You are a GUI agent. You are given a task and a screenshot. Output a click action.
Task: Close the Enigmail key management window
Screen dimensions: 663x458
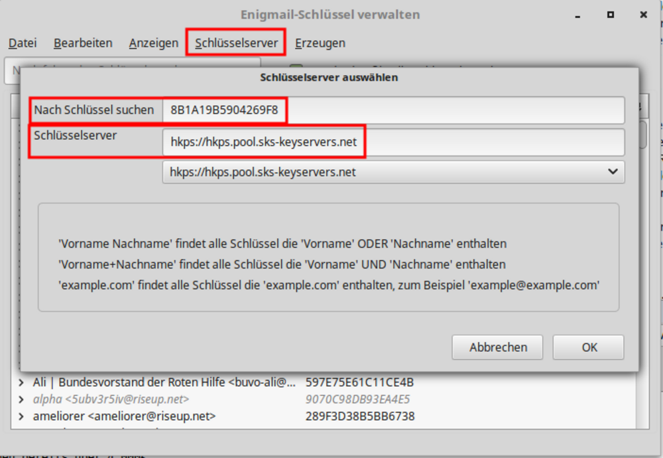point(644,15)
